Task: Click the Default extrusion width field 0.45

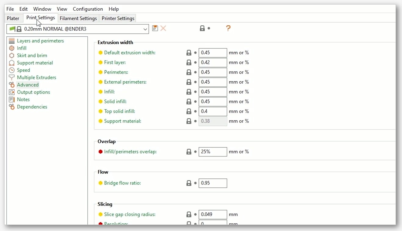Action: click(x=213, y=53)
